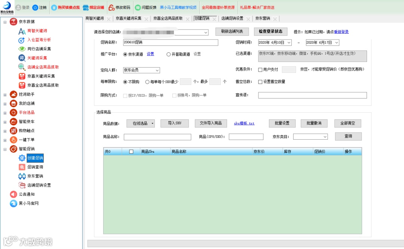The width and height of the screenshot is (404, 249).
Task: Click the 促销名称 input field
Action: (171, 43)
